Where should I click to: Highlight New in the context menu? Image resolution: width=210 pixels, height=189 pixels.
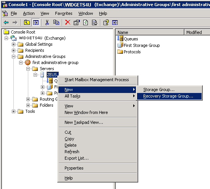click(97, 90)
